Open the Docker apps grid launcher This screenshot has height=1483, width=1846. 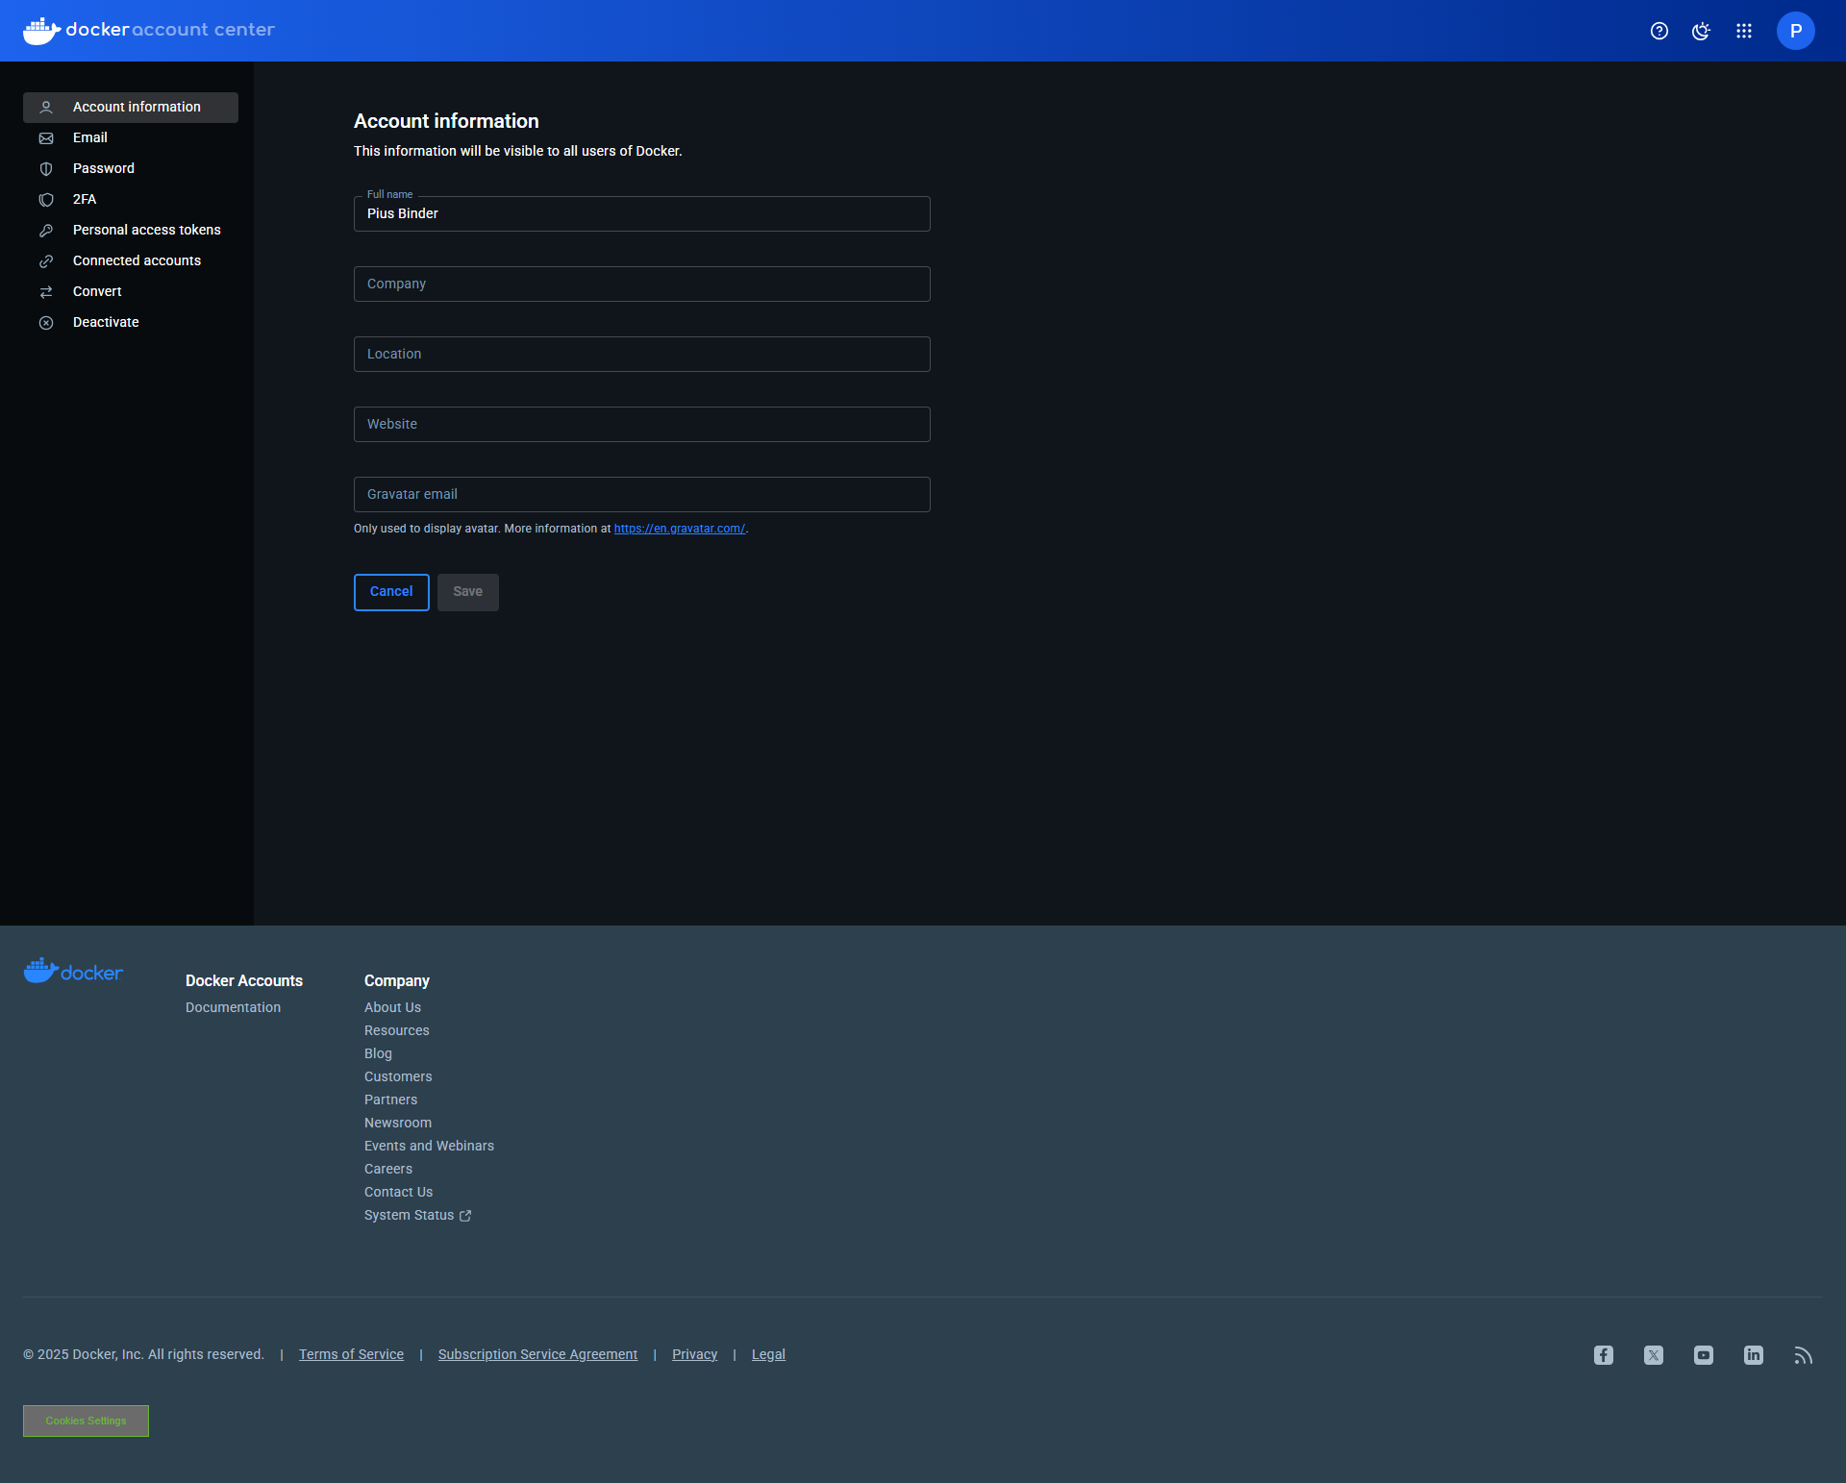coord(1744,31)
